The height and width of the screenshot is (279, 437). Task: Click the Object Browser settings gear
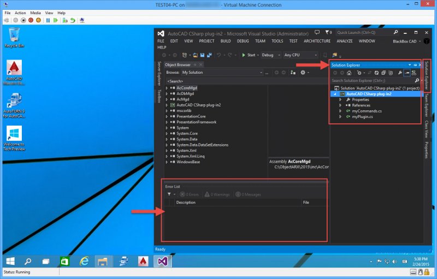pyautogui.click(x=303, y=73)
